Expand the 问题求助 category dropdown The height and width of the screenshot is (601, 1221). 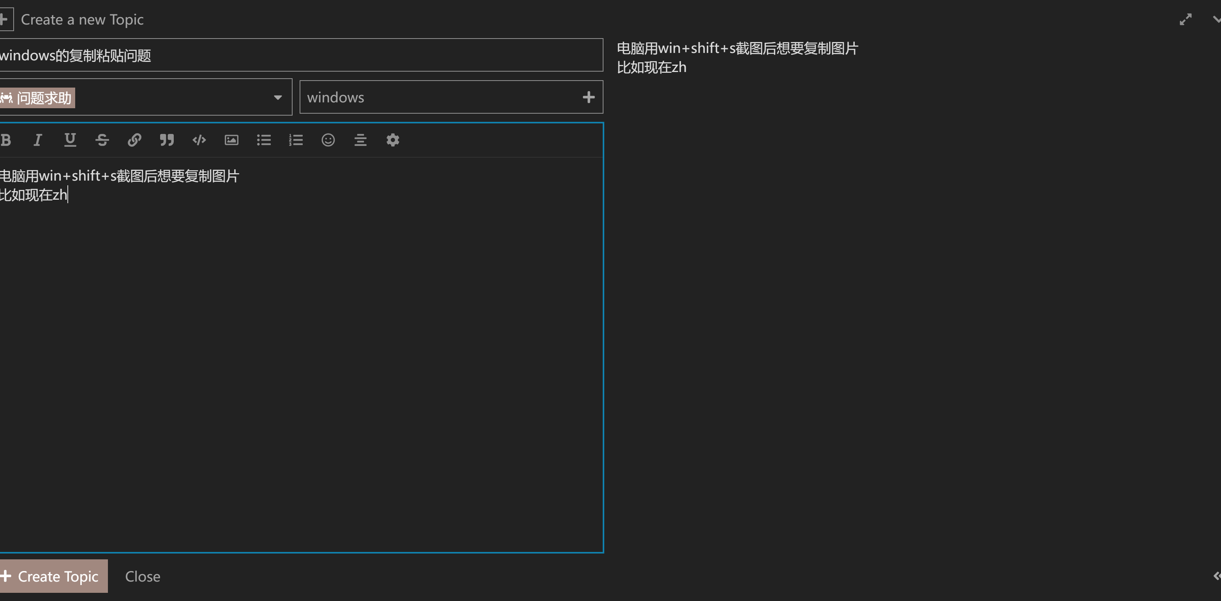point(278,98)
